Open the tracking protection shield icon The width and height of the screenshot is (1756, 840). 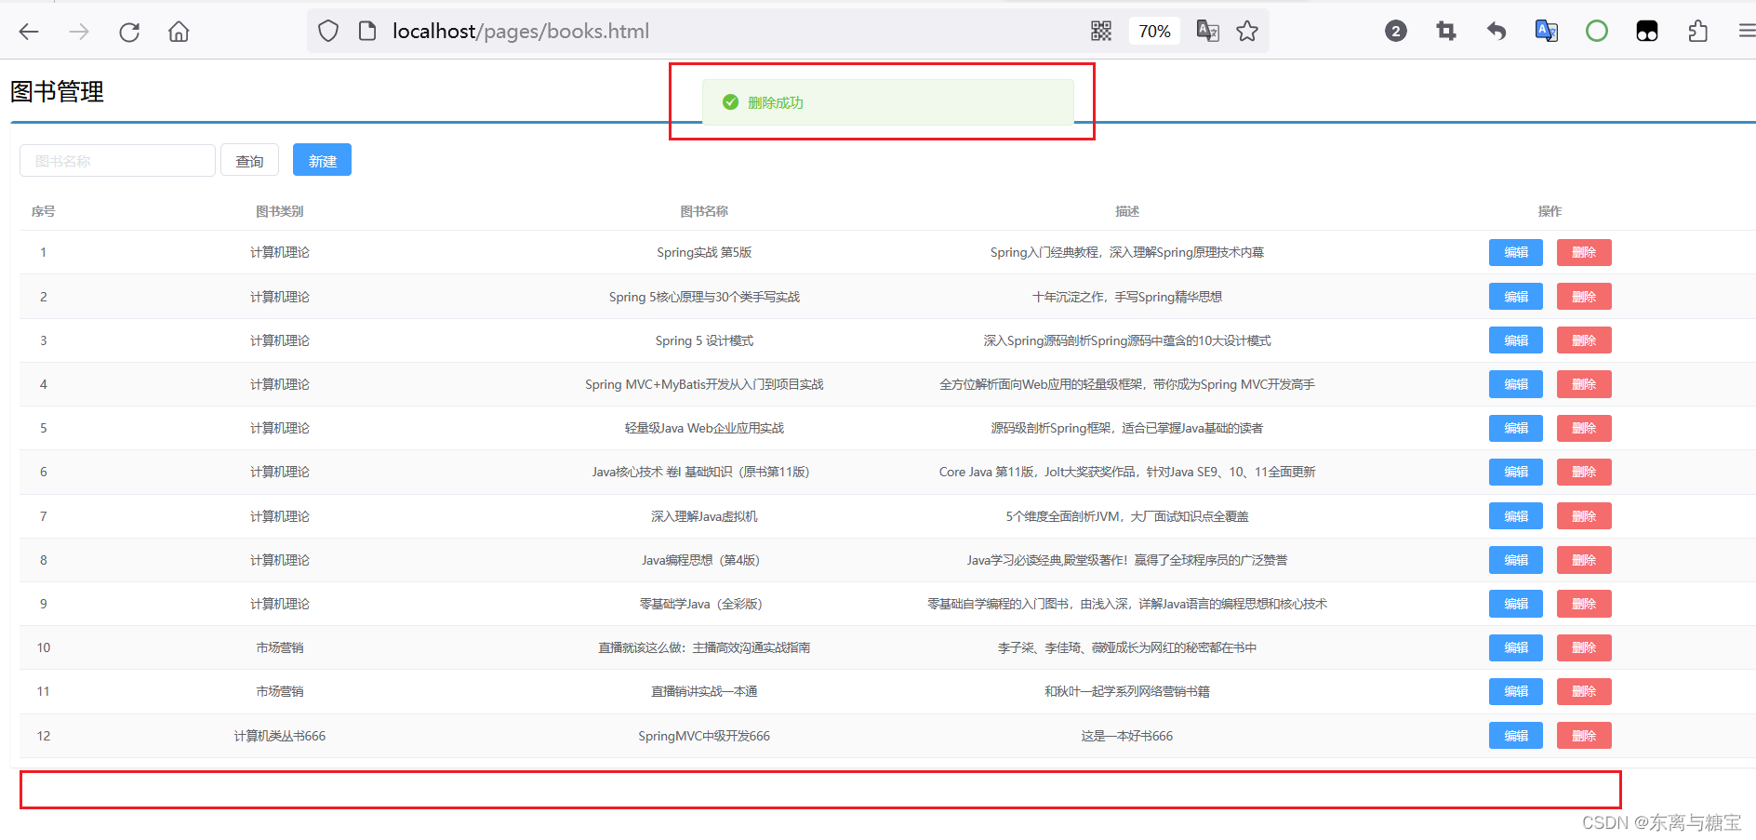328,32
